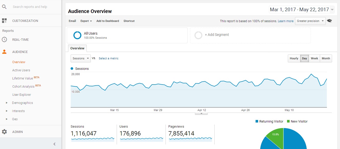Screen dimensions: 340x149
Task: Click the Audience person icon
Action: [x=4, y=52]
